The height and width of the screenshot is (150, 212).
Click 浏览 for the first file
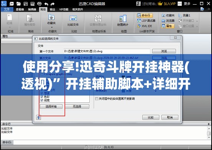[164, 51]
